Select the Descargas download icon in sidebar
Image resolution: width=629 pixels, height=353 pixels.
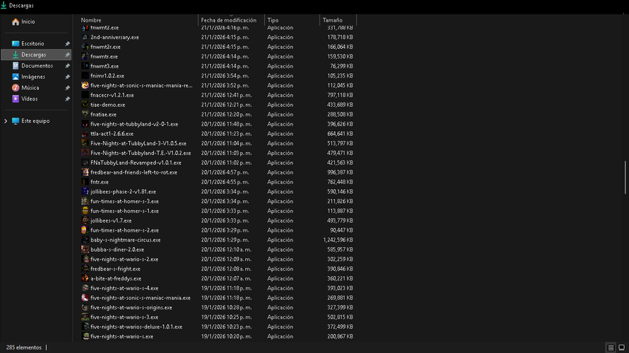click(15, 54)
